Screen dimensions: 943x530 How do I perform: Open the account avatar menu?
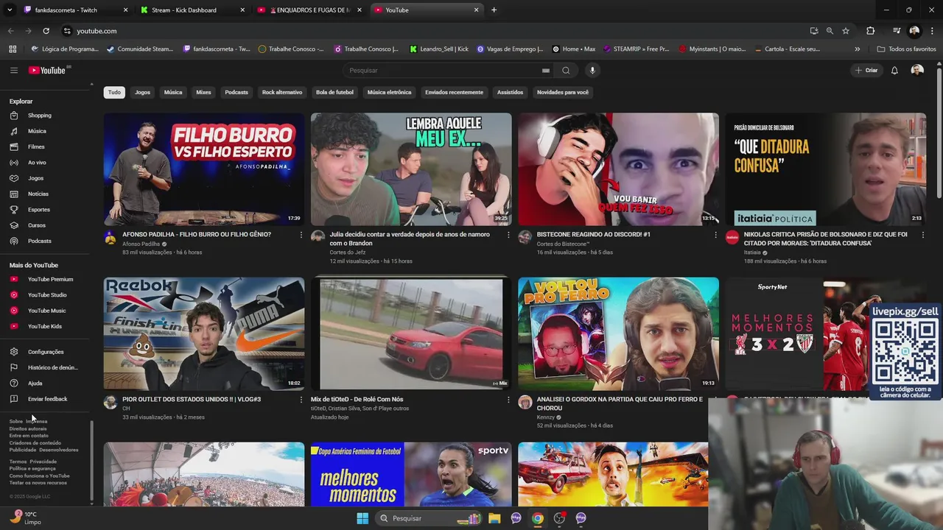(917, 70)
